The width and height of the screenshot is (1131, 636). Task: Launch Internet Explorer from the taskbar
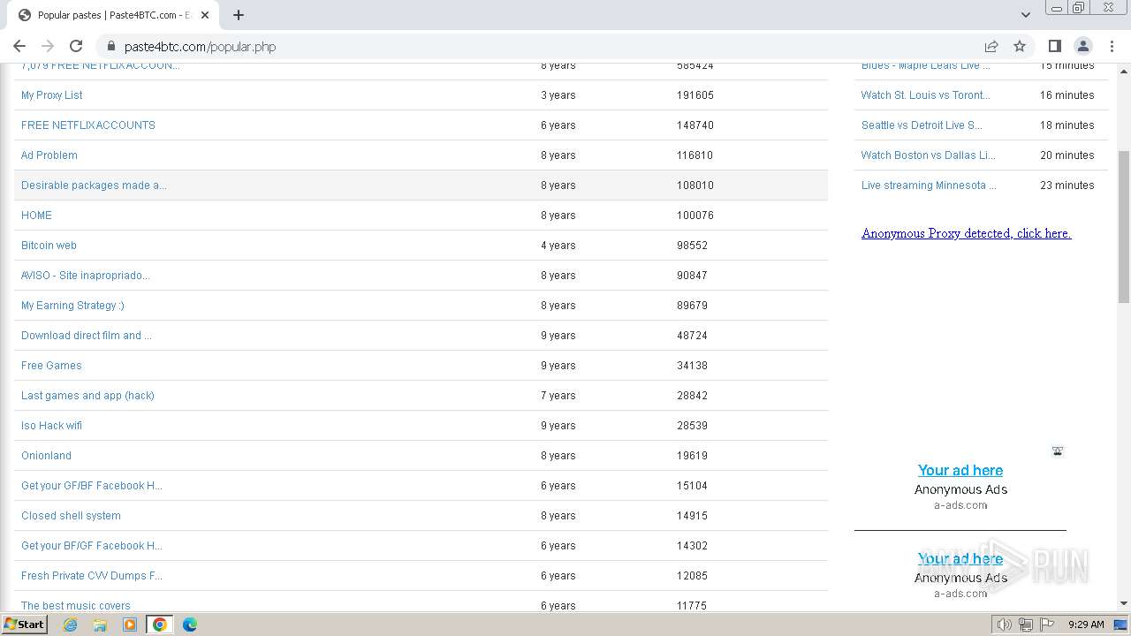[70, 625]
